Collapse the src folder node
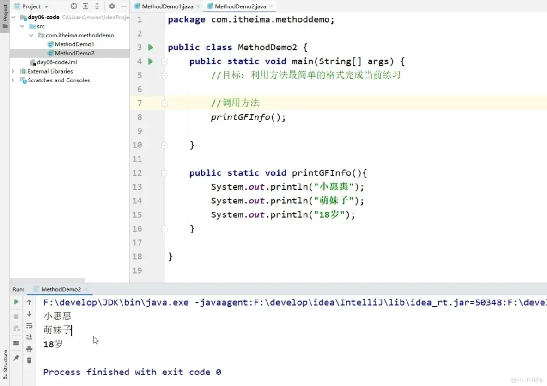 point(22,26)
